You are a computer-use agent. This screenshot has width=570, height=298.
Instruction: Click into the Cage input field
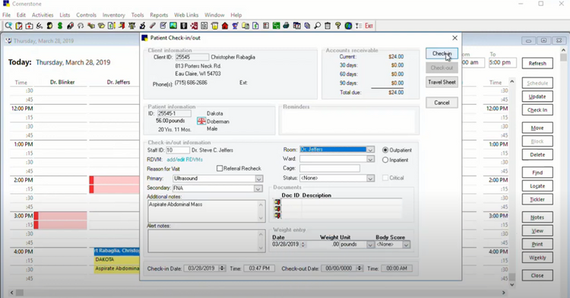tap(330, 168)
